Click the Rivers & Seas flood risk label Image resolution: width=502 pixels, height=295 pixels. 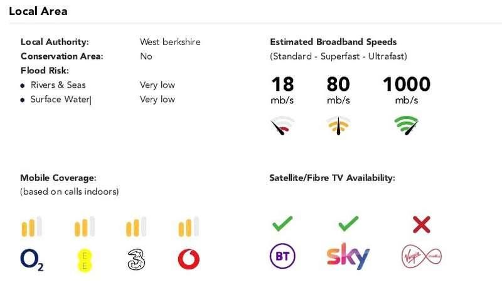[x=58, y=85]
